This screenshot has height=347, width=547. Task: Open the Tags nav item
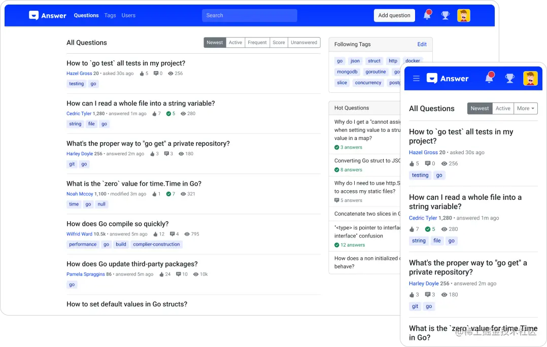pyautogui.click(x=110, y=15)
